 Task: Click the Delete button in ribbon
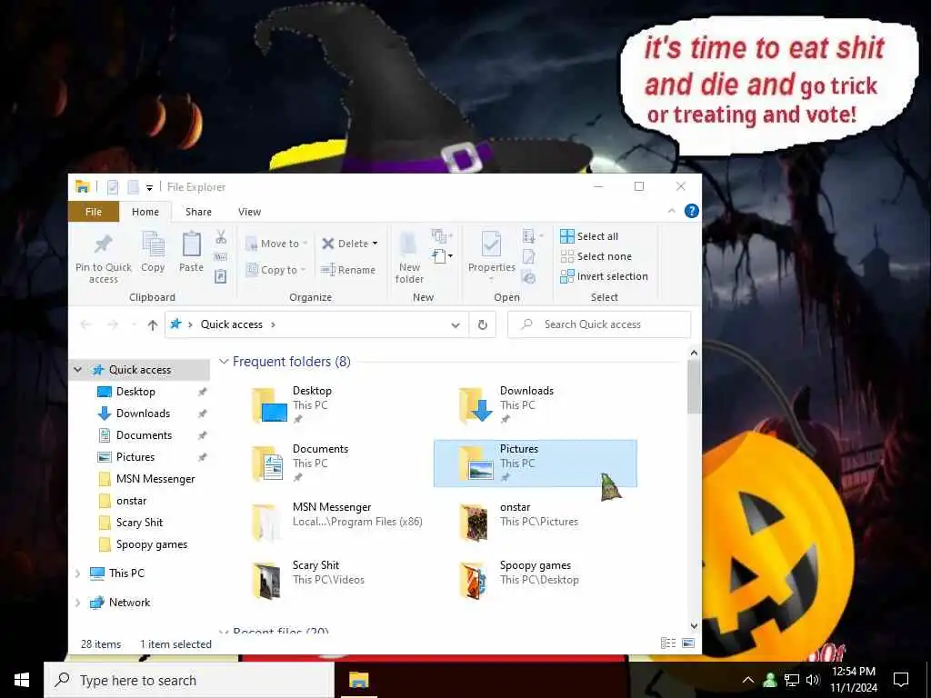(x=345, y=244)
